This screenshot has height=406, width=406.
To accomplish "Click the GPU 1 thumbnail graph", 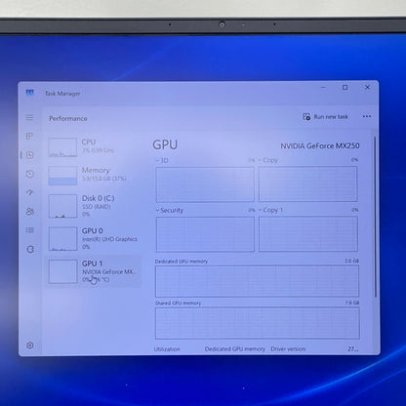I will coord(62,271).
